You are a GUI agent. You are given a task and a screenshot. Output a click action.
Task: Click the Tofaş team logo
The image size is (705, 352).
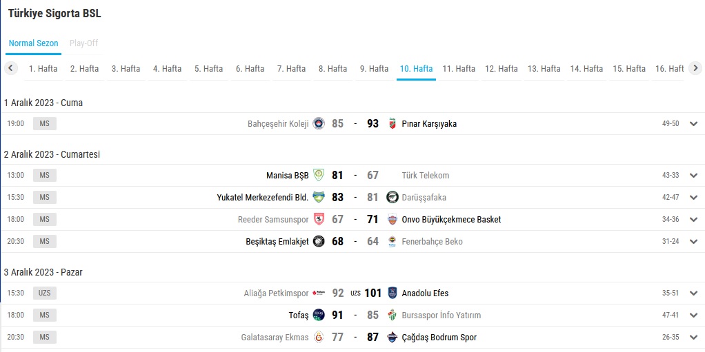pos(319,315)
